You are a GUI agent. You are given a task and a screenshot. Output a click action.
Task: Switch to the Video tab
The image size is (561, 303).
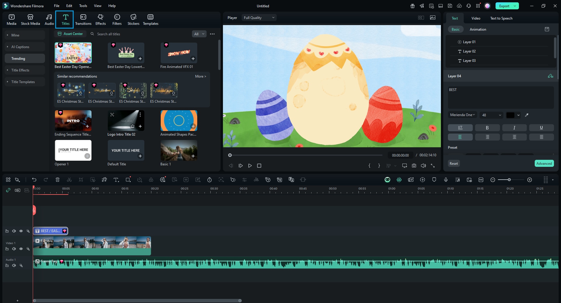pos(476,18)
